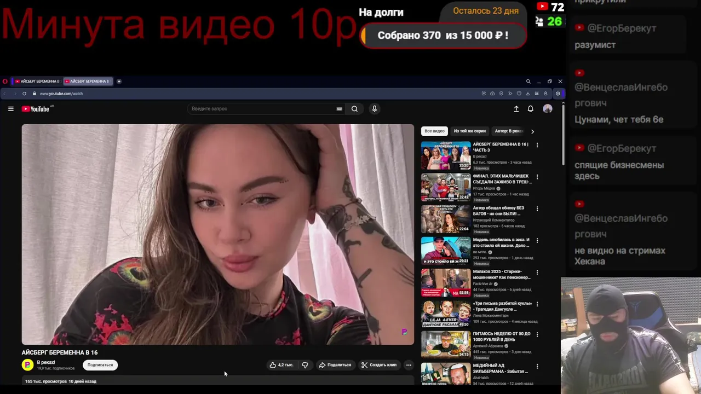Open video title «ПИТАЮСЬ НЕДЕЛЮ ОТ 50 ДО 1000 РУБЛЕЙ»
This screenshot has width=701, height=394.
[502, 337]
